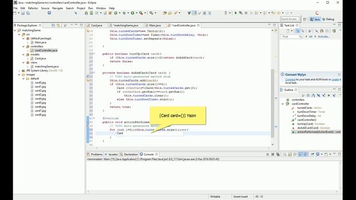Open the Package Explorer view menu arrow
The height and width of the screenshot is (200, 356).
pyautogui.click(x=71, y=25)
